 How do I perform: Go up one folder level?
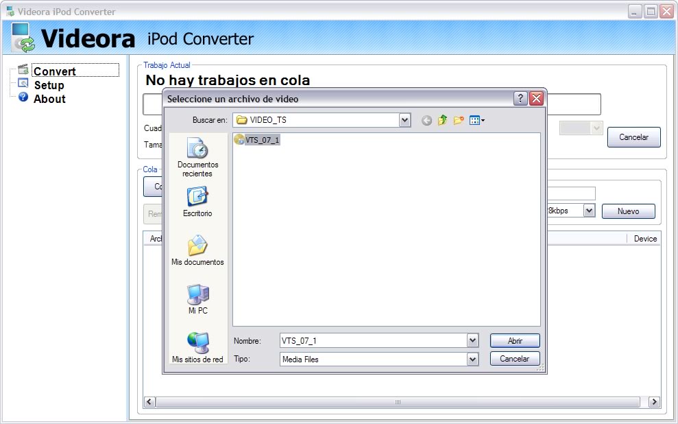pos(442,120)
